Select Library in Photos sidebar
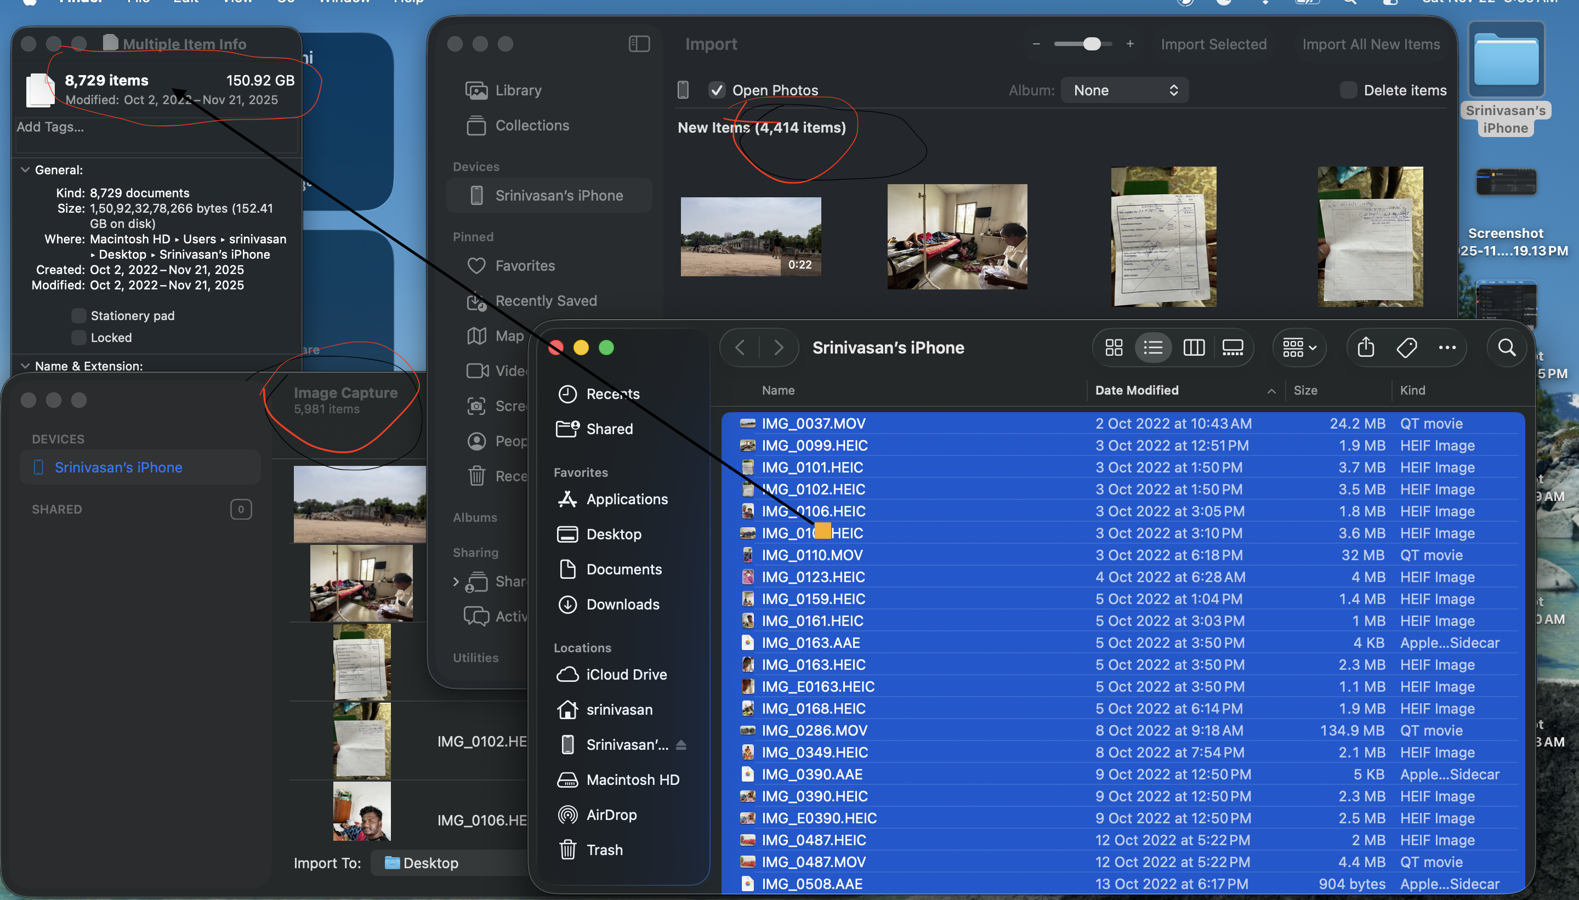Image resolution: width=1579 pixels, height=900 pixels. tap(518, 90)
